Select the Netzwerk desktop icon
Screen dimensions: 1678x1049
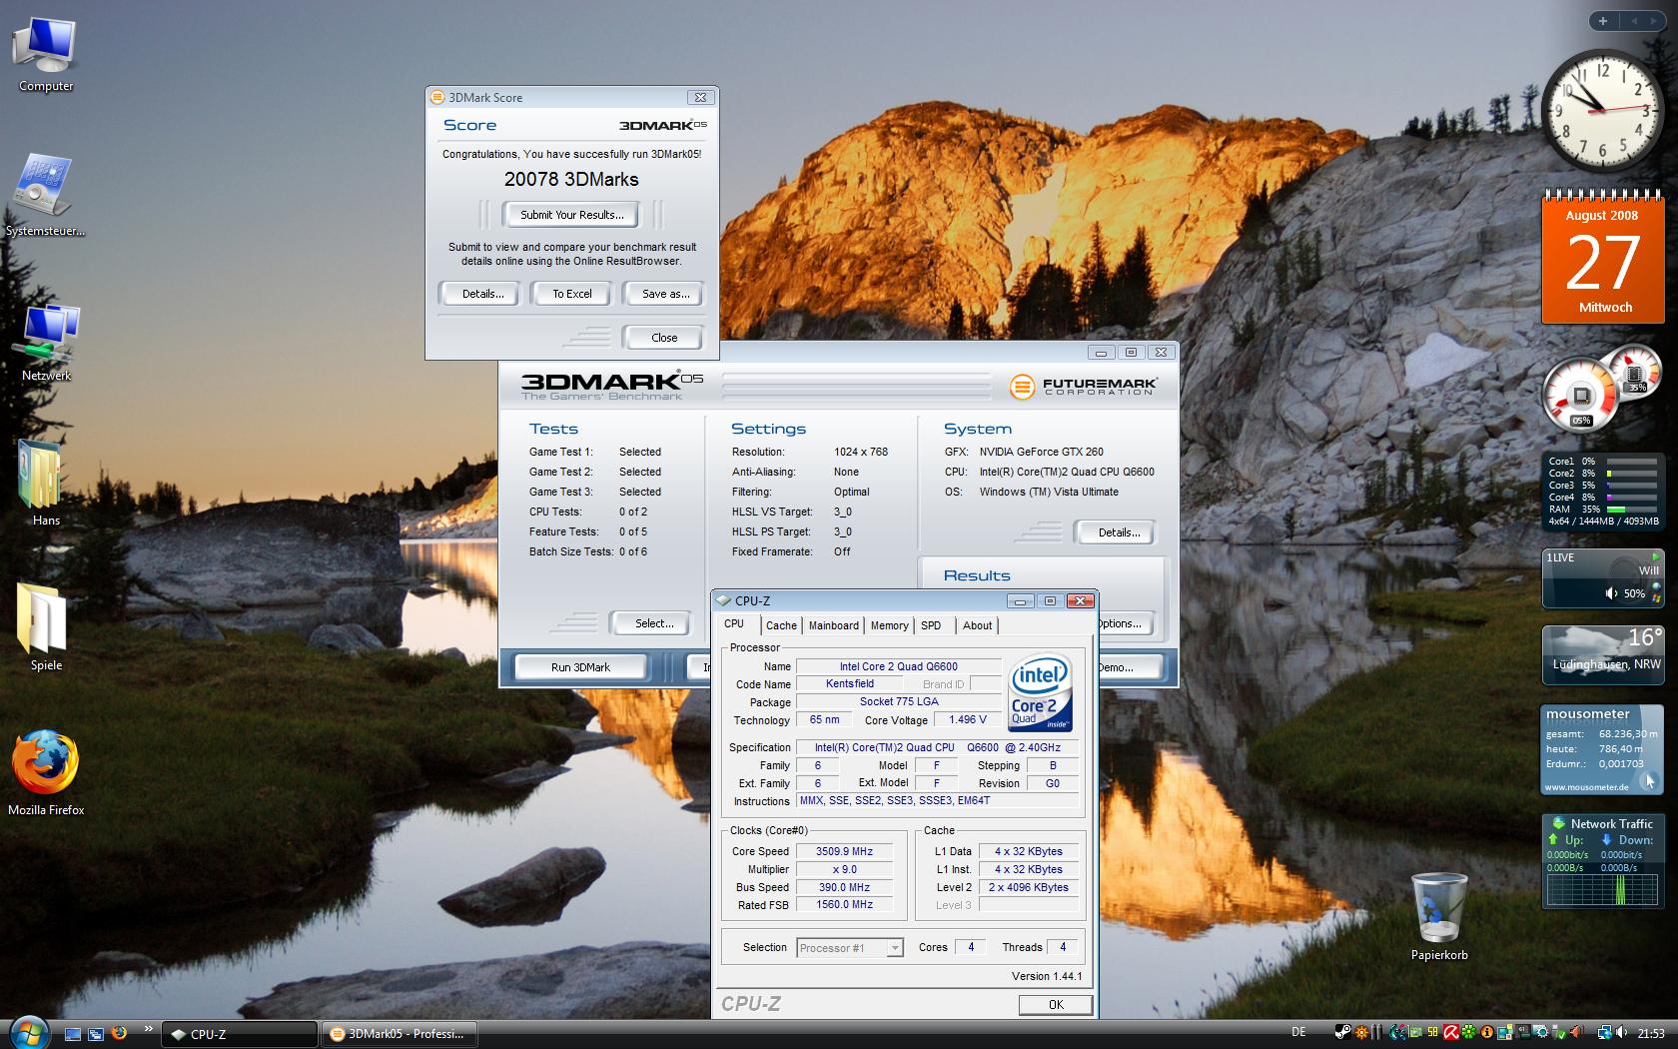click(x=46, y=343)
